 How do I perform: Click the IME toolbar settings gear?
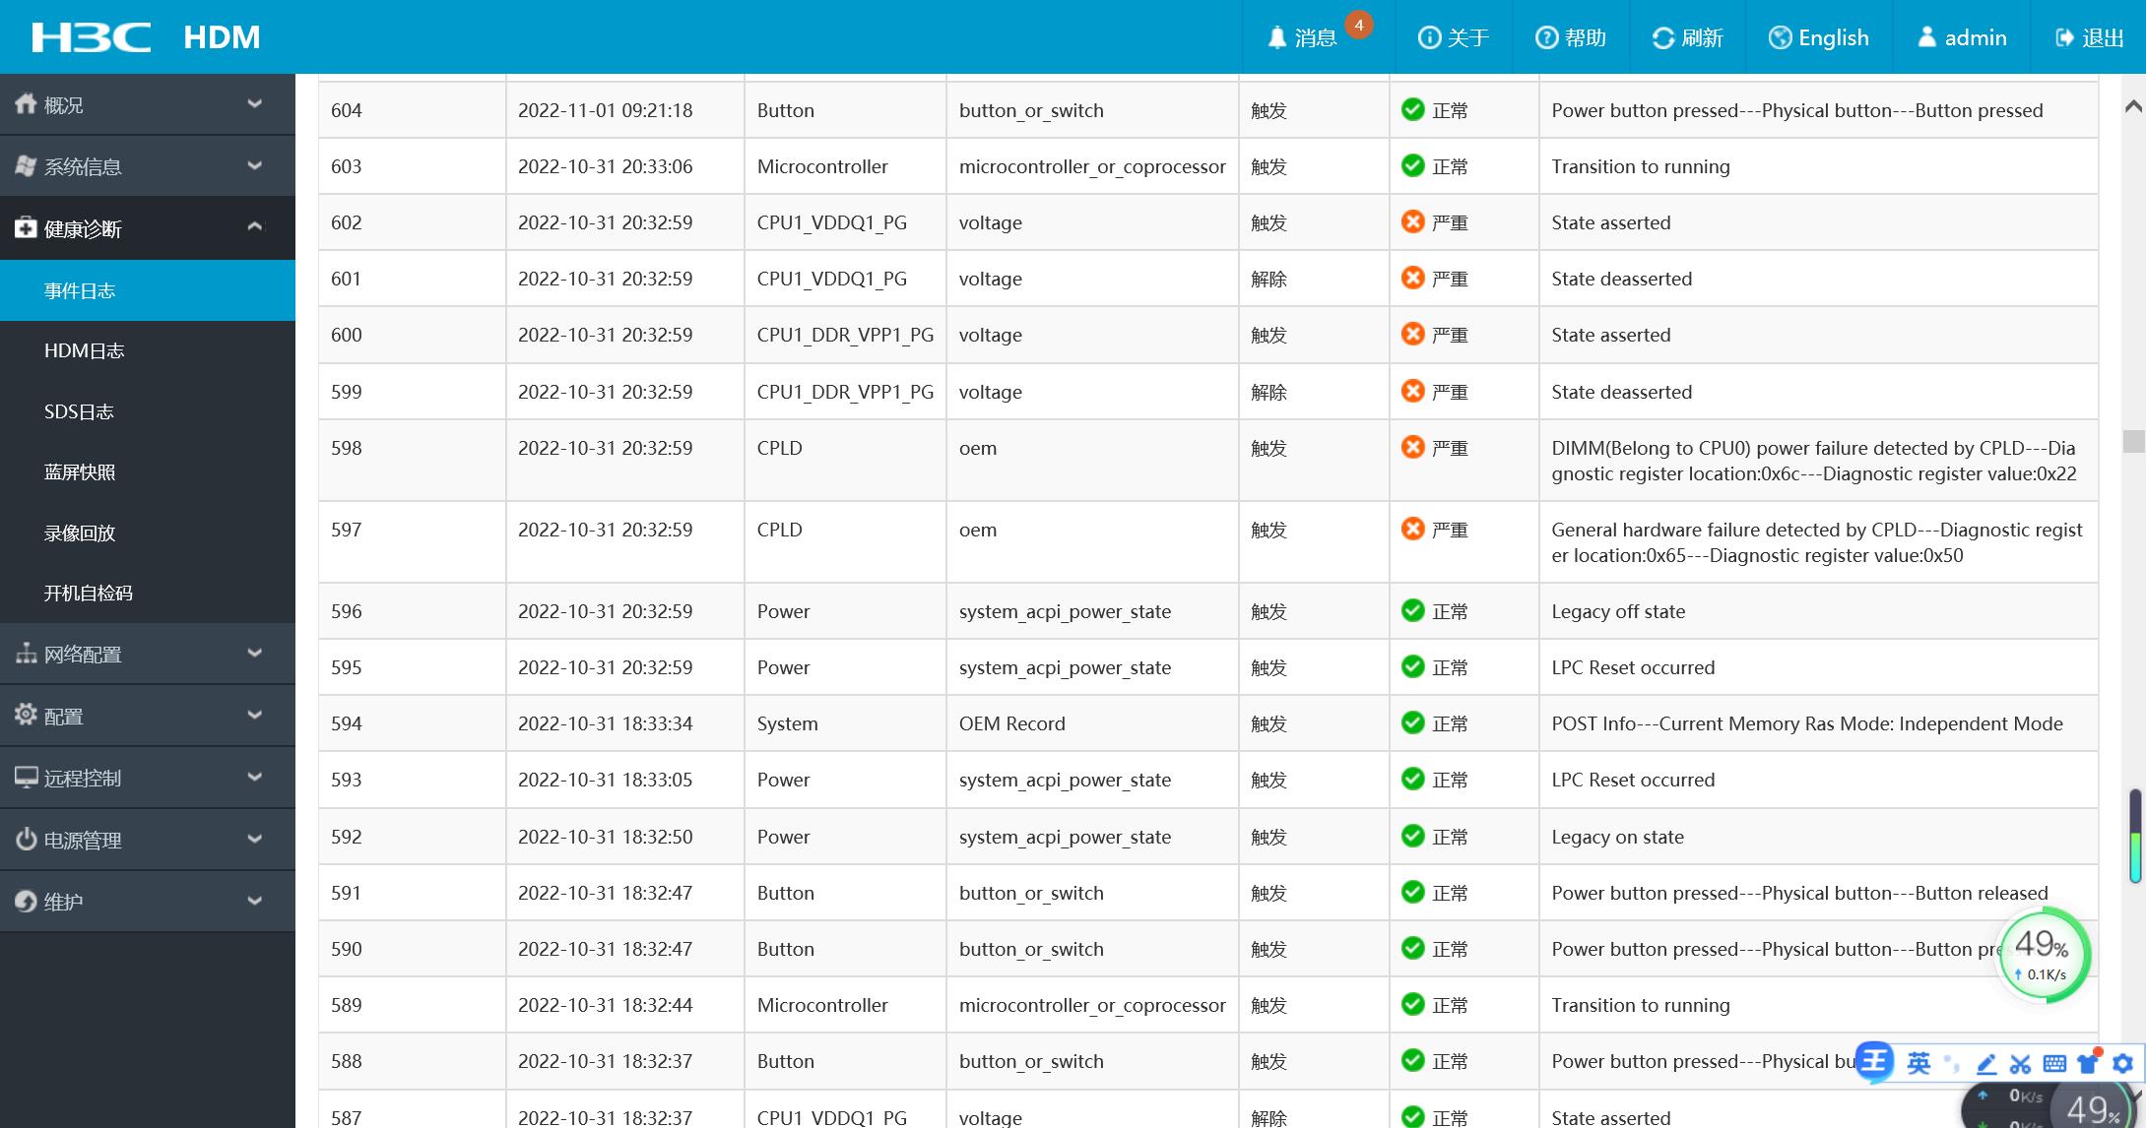2123,1063
